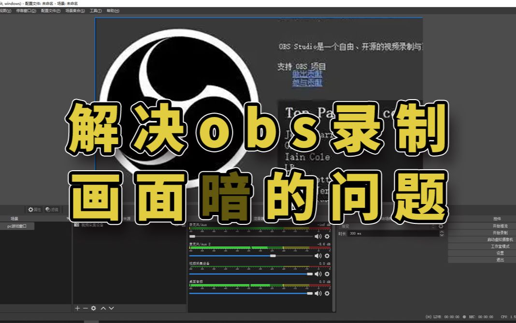Screen dimensions: 516x323
Task: Mute 桌面音频 with its speaker icon
Action: [x=318, y=293]
